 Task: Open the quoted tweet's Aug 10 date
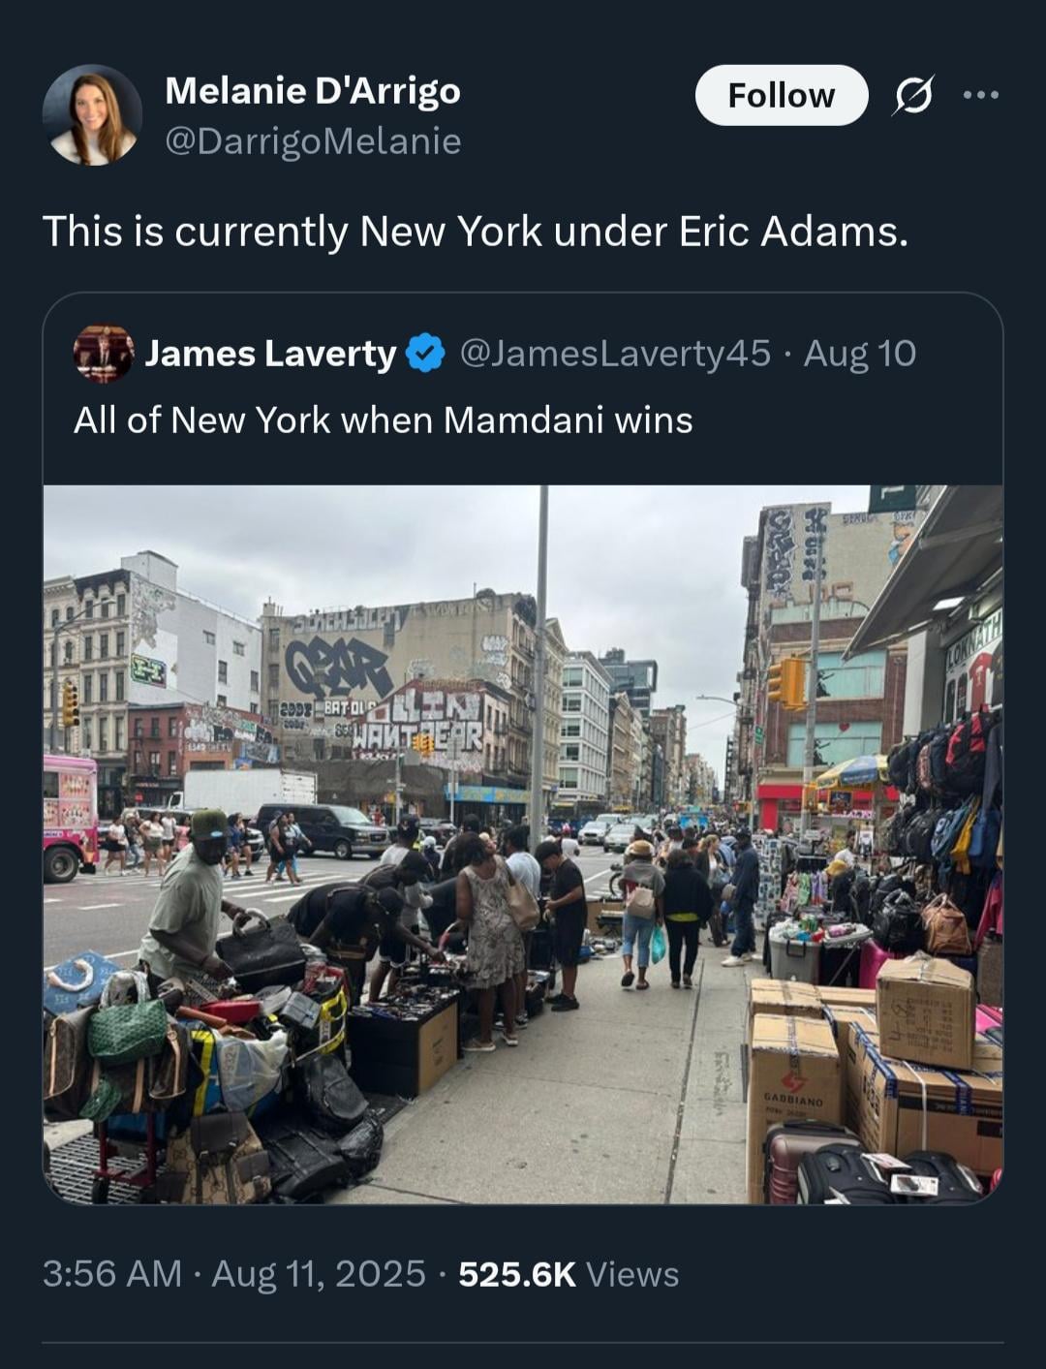click(x=859, y=354)
